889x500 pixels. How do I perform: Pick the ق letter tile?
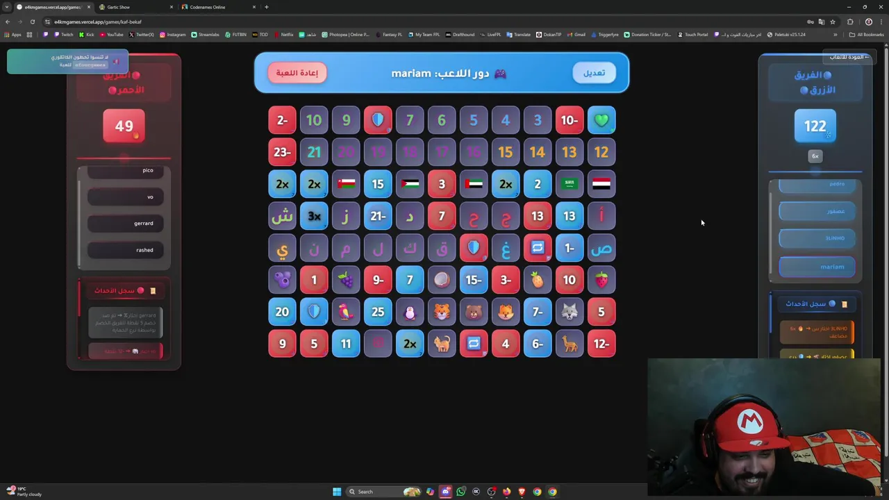[442, 248]
